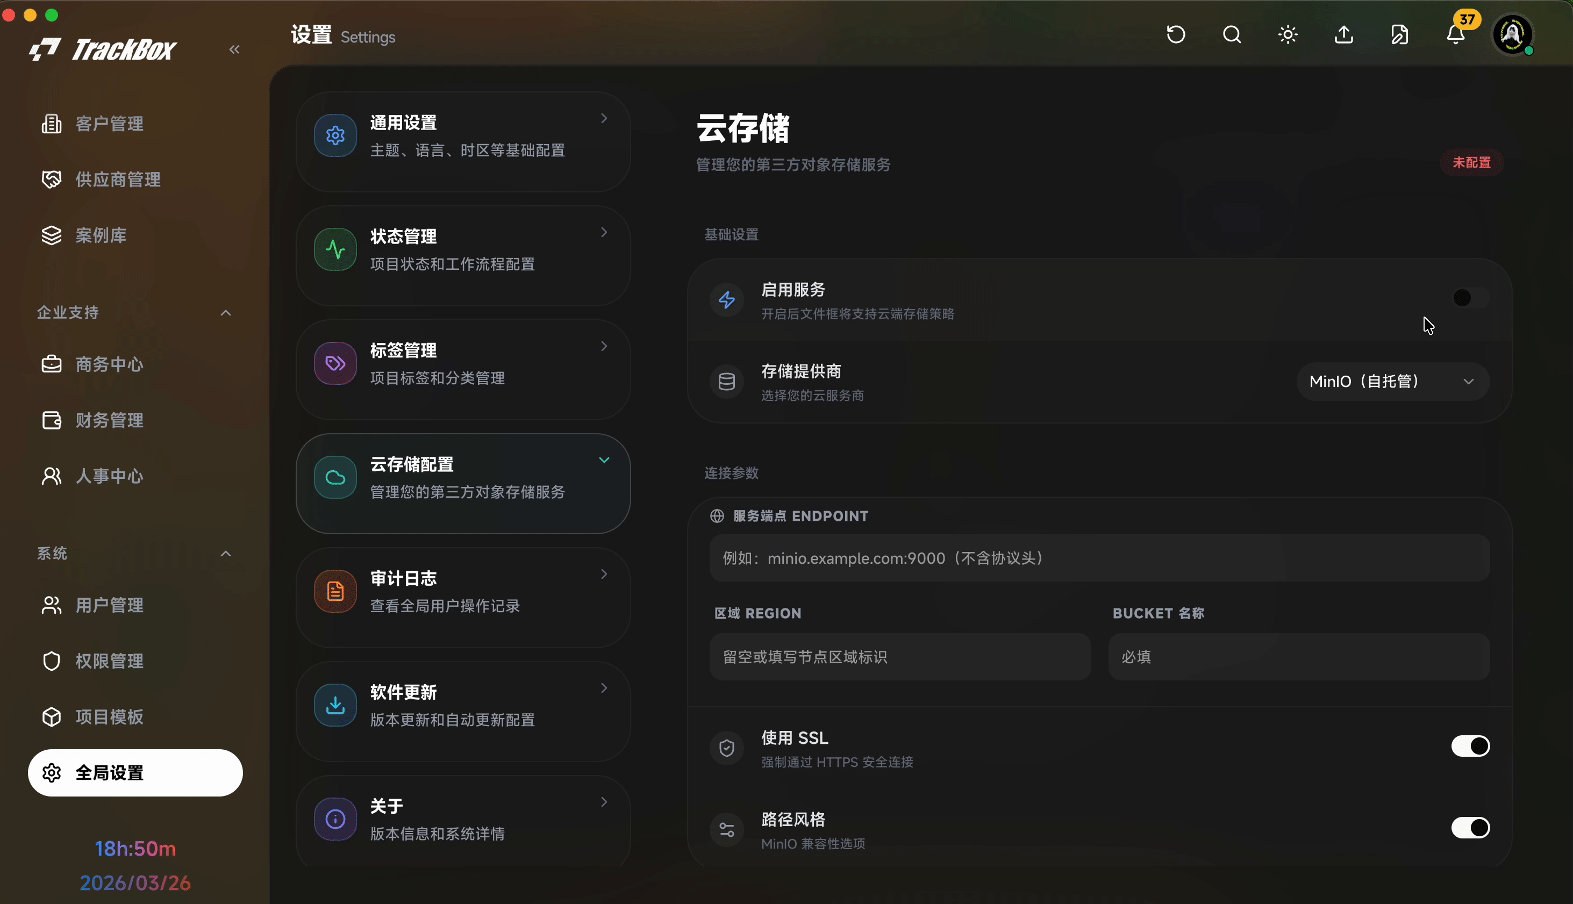Click the upload/export icon in header
The width and height of the screenshot is (1573, 904).
click(x=1344, y=34)
